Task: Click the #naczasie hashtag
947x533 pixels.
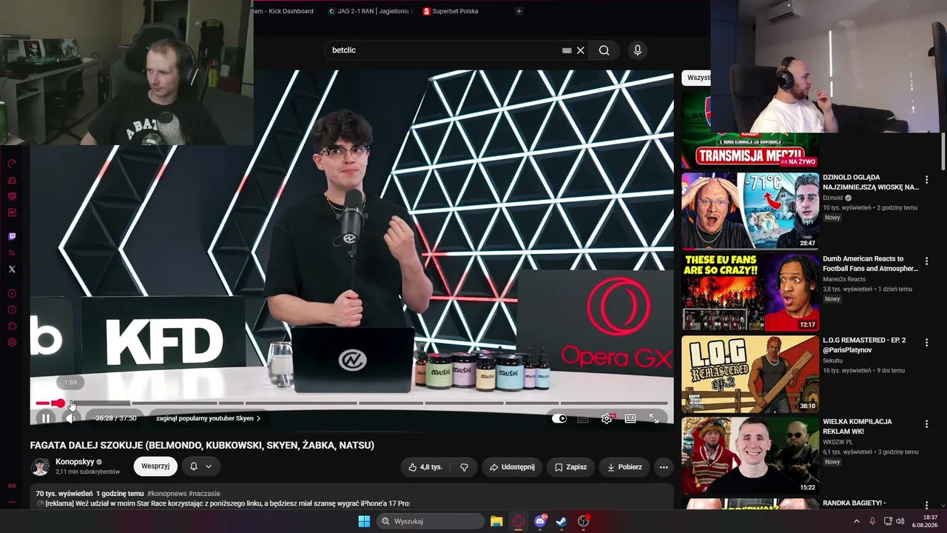Action: 204,494
